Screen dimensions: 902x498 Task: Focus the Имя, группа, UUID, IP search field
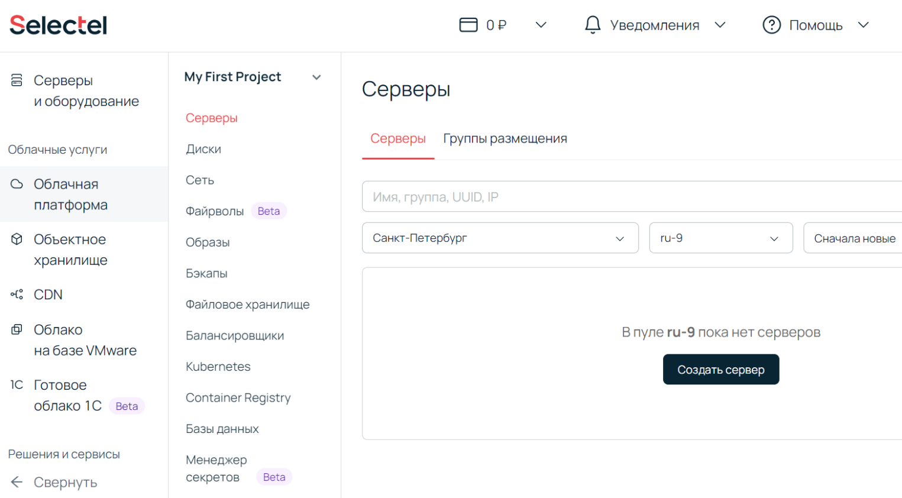(632, 196)
